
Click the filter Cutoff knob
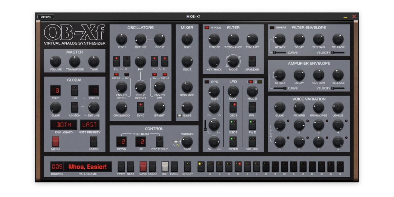(x=214, y=39)
